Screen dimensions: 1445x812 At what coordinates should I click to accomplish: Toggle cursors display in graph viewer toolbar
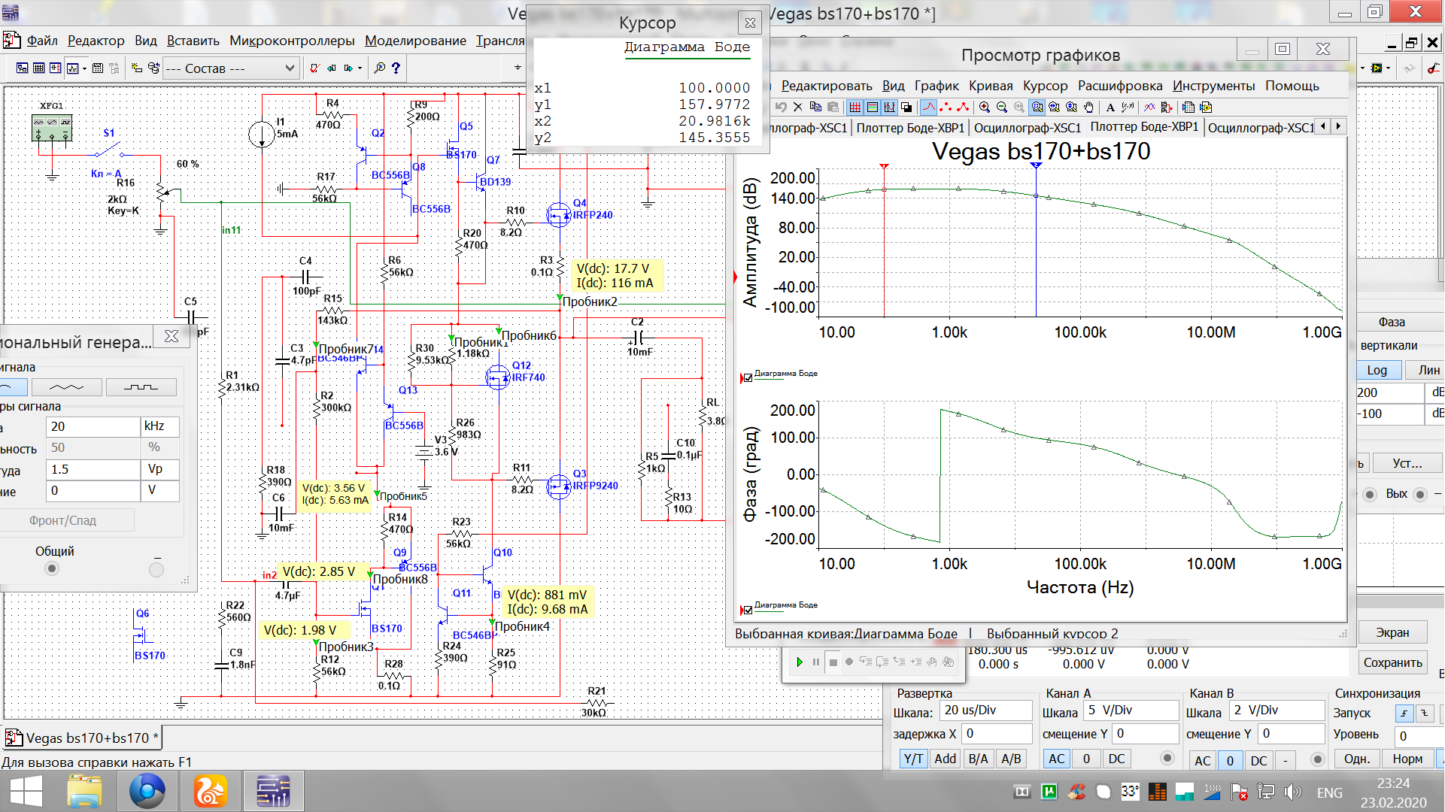tap(890, 108)
